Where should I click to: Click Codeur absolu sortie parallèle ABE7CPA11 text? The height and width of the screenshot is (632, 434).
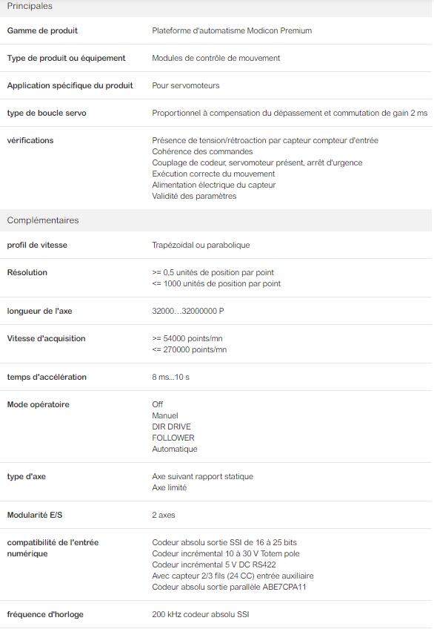(229, 587)
